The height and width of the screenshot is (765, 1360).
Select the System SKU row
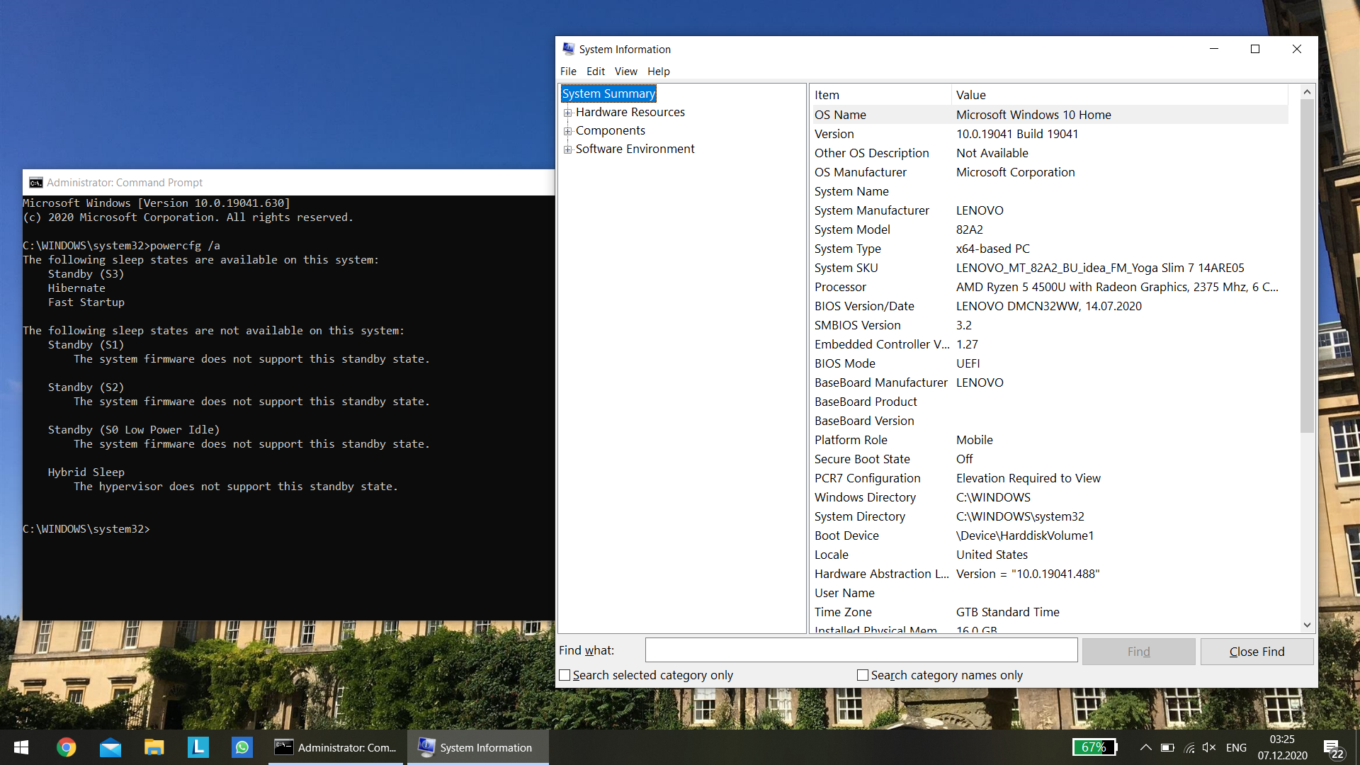(1050, 268)
